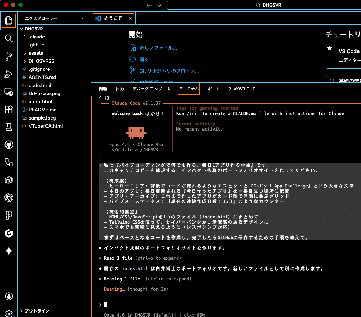
Task: Open code.html file
Action: (x=40, y=86)
